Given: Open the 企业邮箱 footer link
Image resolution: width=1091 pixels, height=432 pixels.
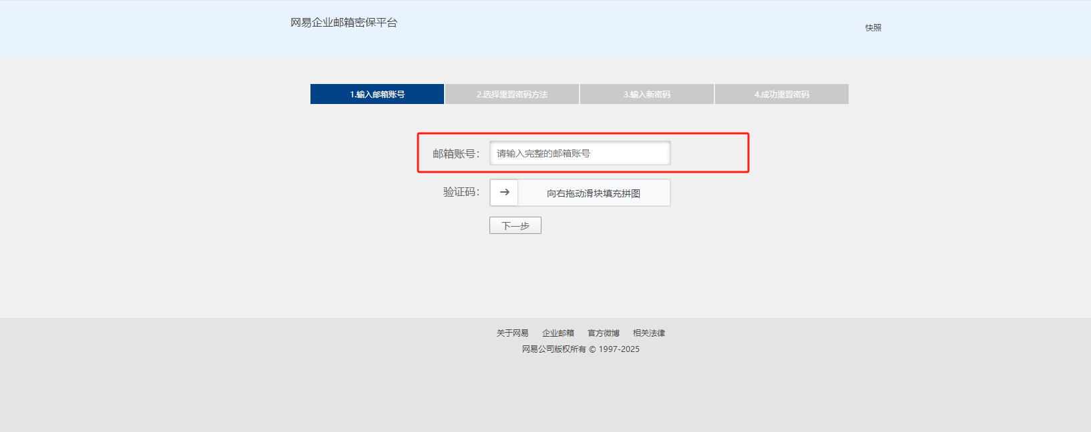Looking at the screenshot, I should pos(558,333).
